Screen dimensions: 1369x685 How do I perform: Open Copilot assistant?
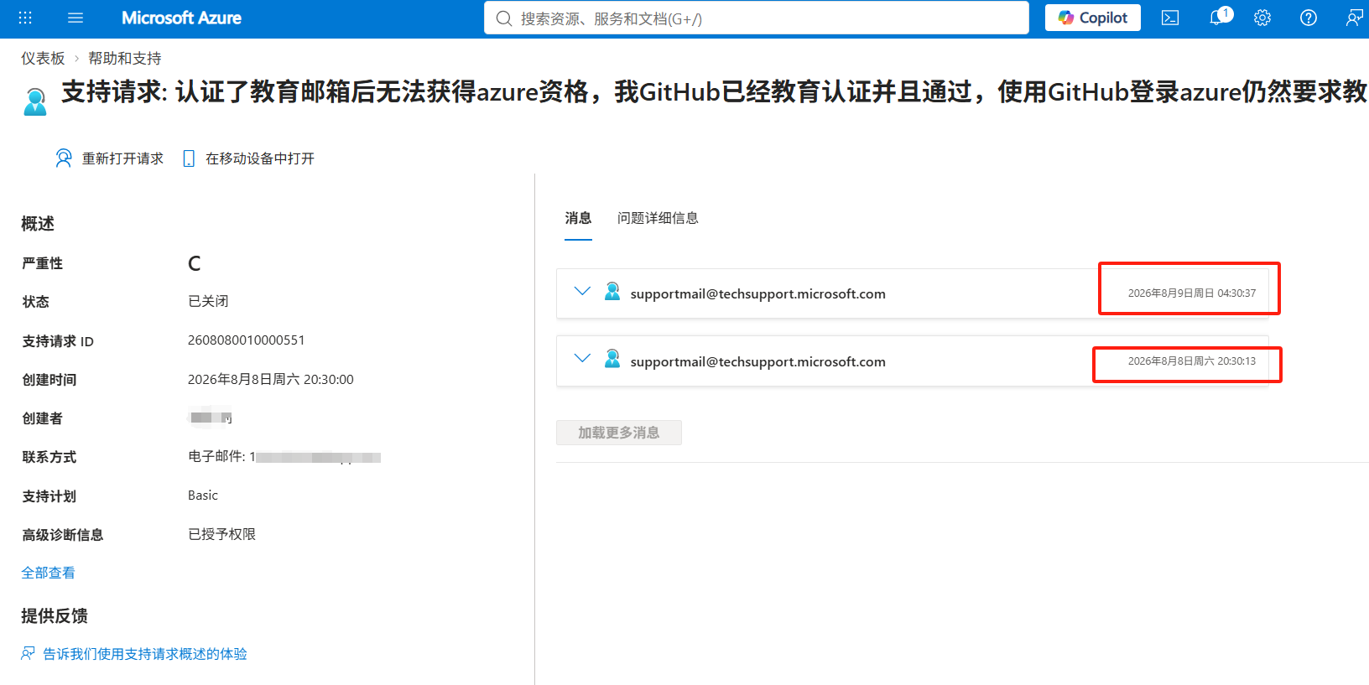(x=1092, y=18)
